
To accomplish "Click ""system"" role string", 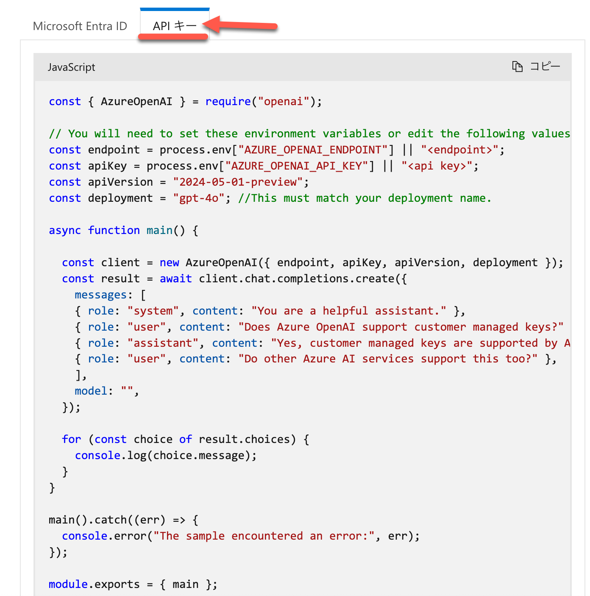I will (153, 311).
